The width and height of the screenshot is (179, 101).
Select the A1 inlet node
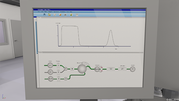pyautogui.click(x=50, y=65)
